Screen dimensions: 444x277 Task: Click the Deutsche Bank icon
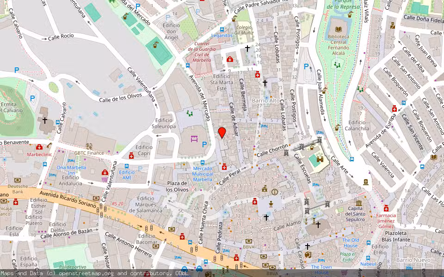coord(18,181)
